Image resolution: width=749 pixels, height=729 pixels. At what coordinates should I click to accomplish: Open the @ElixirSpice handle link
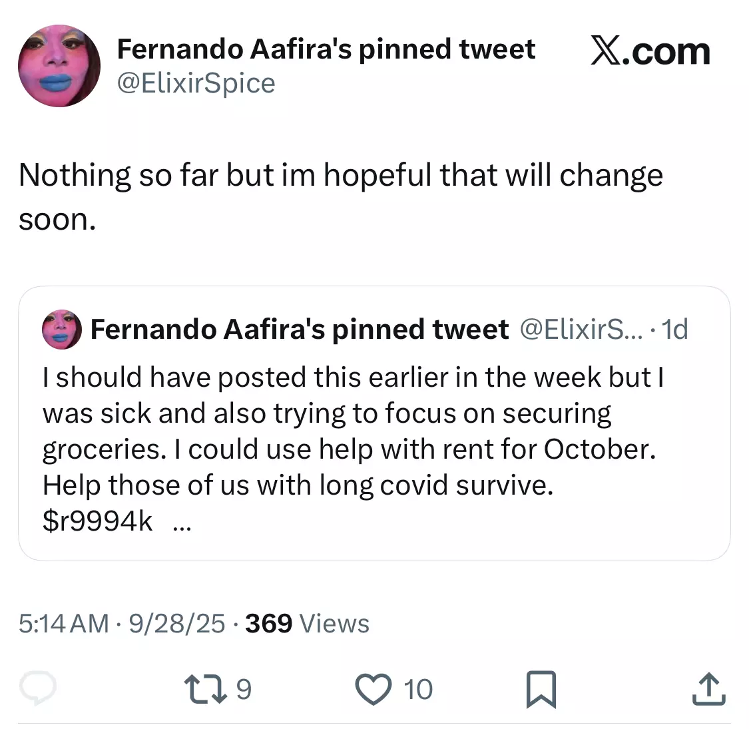196,84
